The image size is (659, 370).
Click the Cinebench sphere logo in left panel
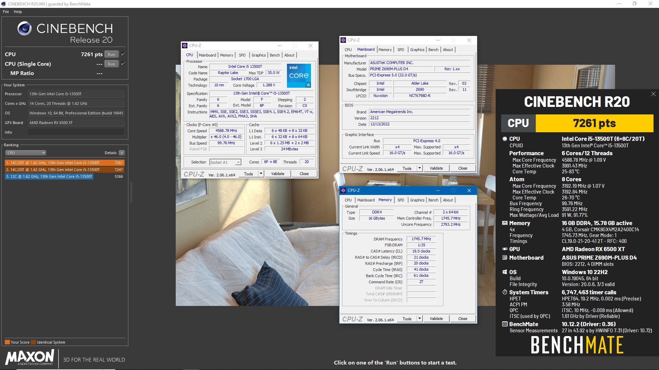point(24,28)
